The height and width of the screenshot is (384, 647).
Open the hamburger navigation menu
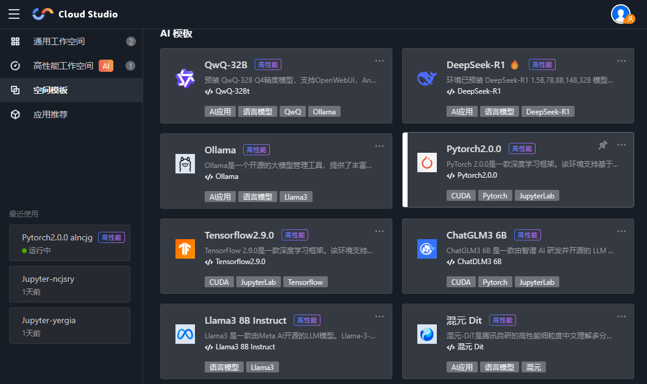(x=14, y=14)
